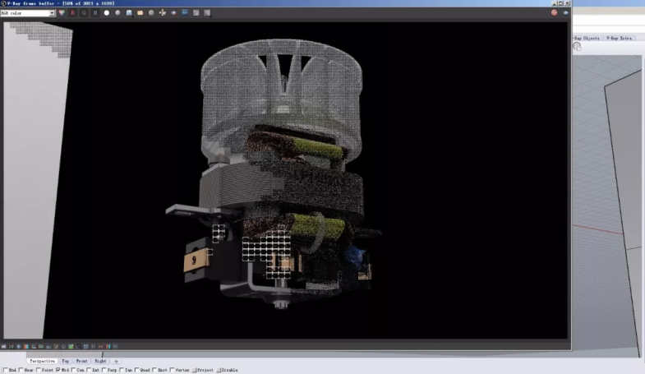Click the track mouse crosshair icon
The width and height of the screenshot is (645, 374).
click(162, 13)
